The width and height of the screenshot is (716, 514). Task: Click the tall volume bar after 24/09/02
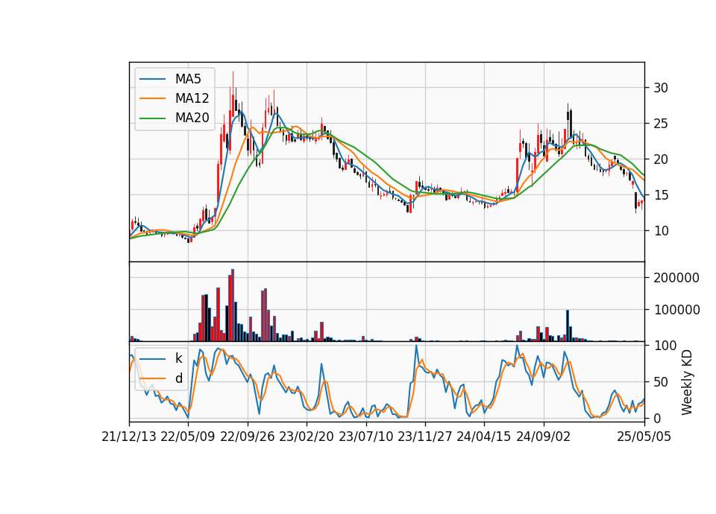pos(567,326)
